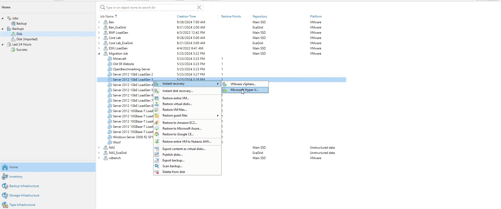Collapse the Jobs tree node
501x209 pixels.
coord(3,18)
